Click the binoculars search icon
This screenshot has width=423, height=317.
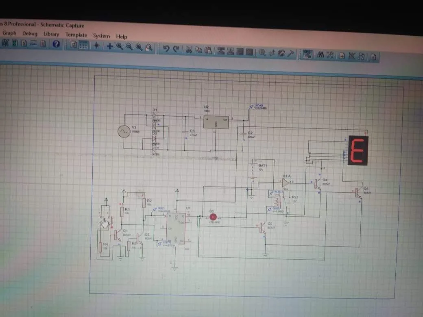pyautogui.click(x=320, y=55)
